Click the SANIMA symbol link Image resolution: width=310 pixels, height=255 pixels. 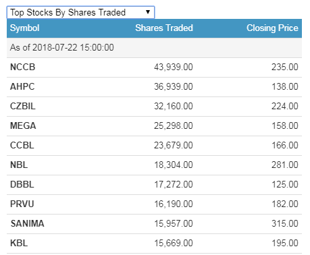[x=28, y=224]
